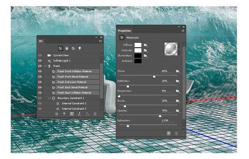The width and height of the screenshot is (249, 159).
Task: Filter 3D panel by whole scene
Action: click(x=60, y=48)
